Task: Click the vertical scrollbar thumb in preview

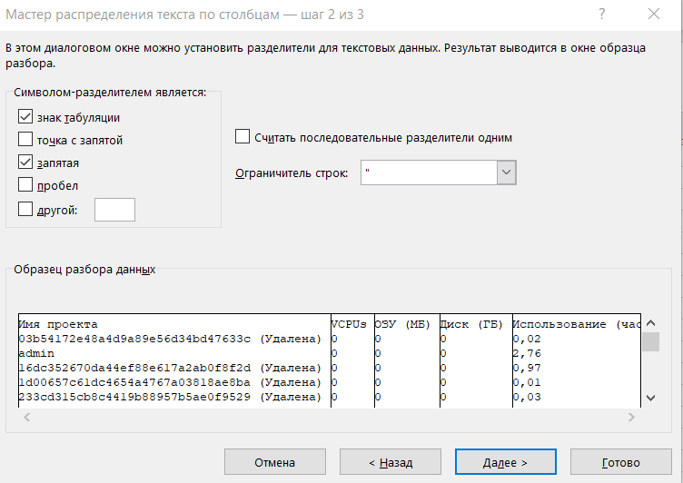Action: (x=650, y=341)
